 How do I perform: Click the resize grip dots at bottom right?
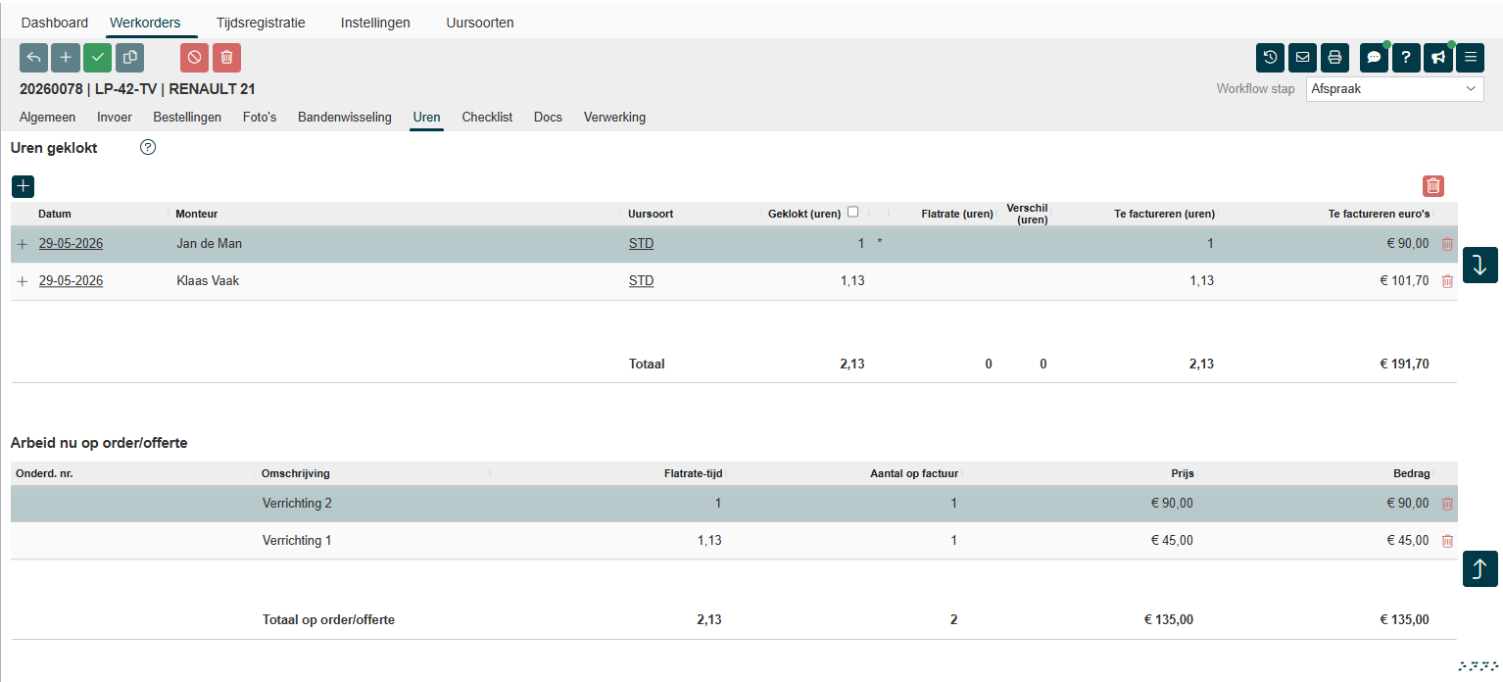[x=1479, y=665]
